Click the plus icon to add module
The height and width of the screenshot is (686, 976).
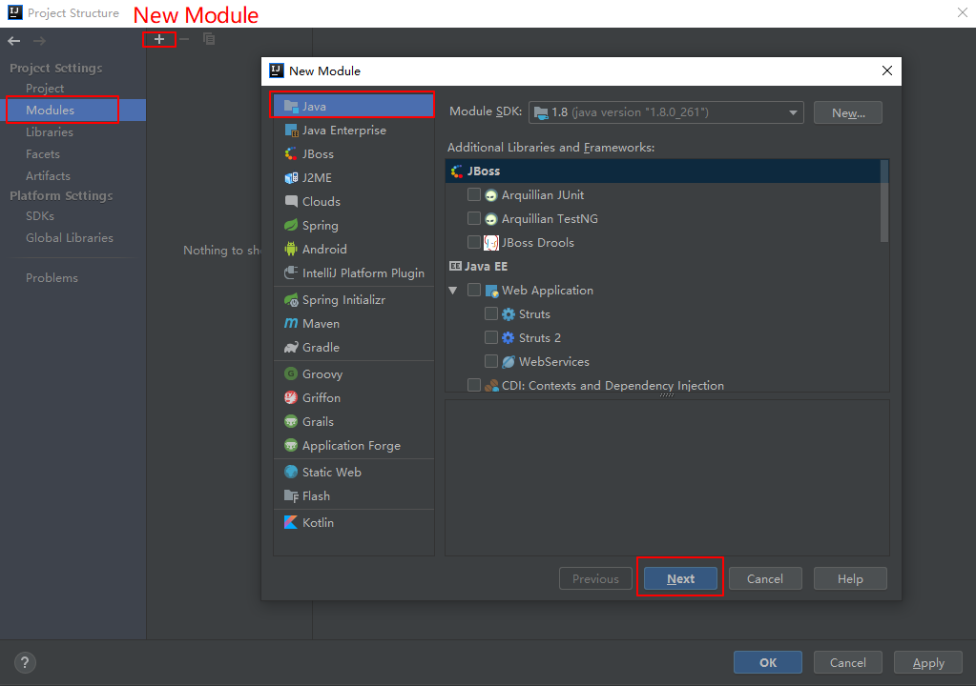159,39
